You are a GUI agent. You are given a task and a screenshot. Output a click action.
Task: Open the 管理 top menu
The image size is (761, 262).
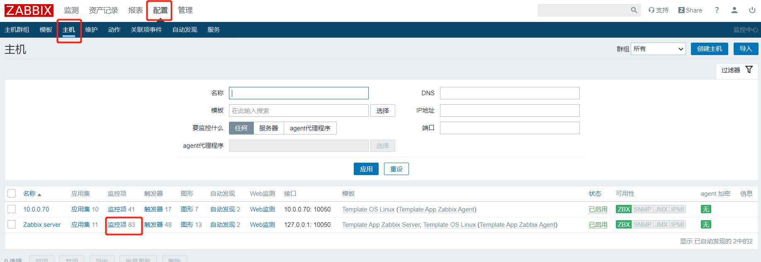point(185,10)
